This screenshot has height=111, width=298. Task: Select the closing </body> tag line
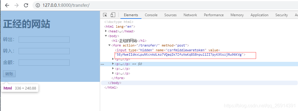point(114,83)
